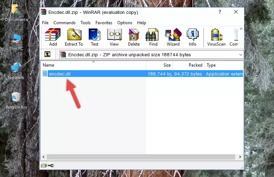Run the Test archive tool

click(x=94, y=37)
